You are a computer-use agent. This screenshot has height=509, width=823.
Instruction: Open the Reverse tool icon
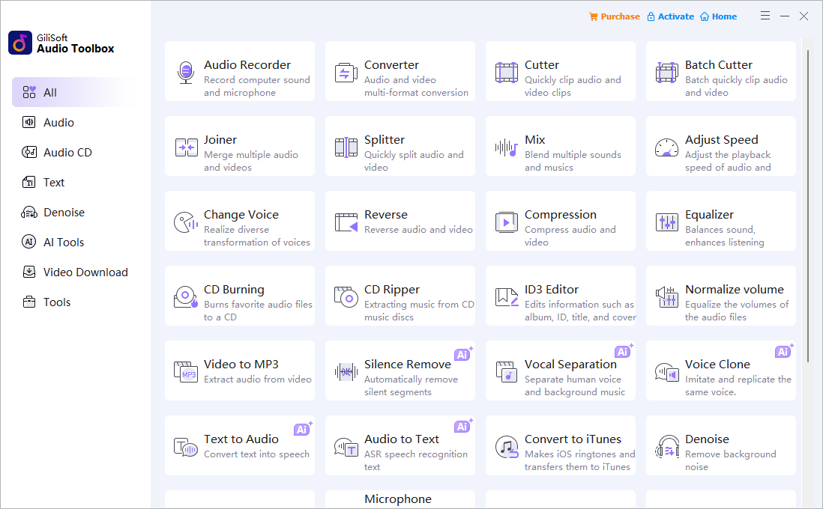click(346, 222)
